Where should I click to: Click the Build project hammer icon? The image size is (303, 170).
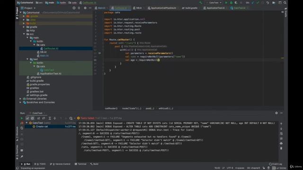coord(201,3)
